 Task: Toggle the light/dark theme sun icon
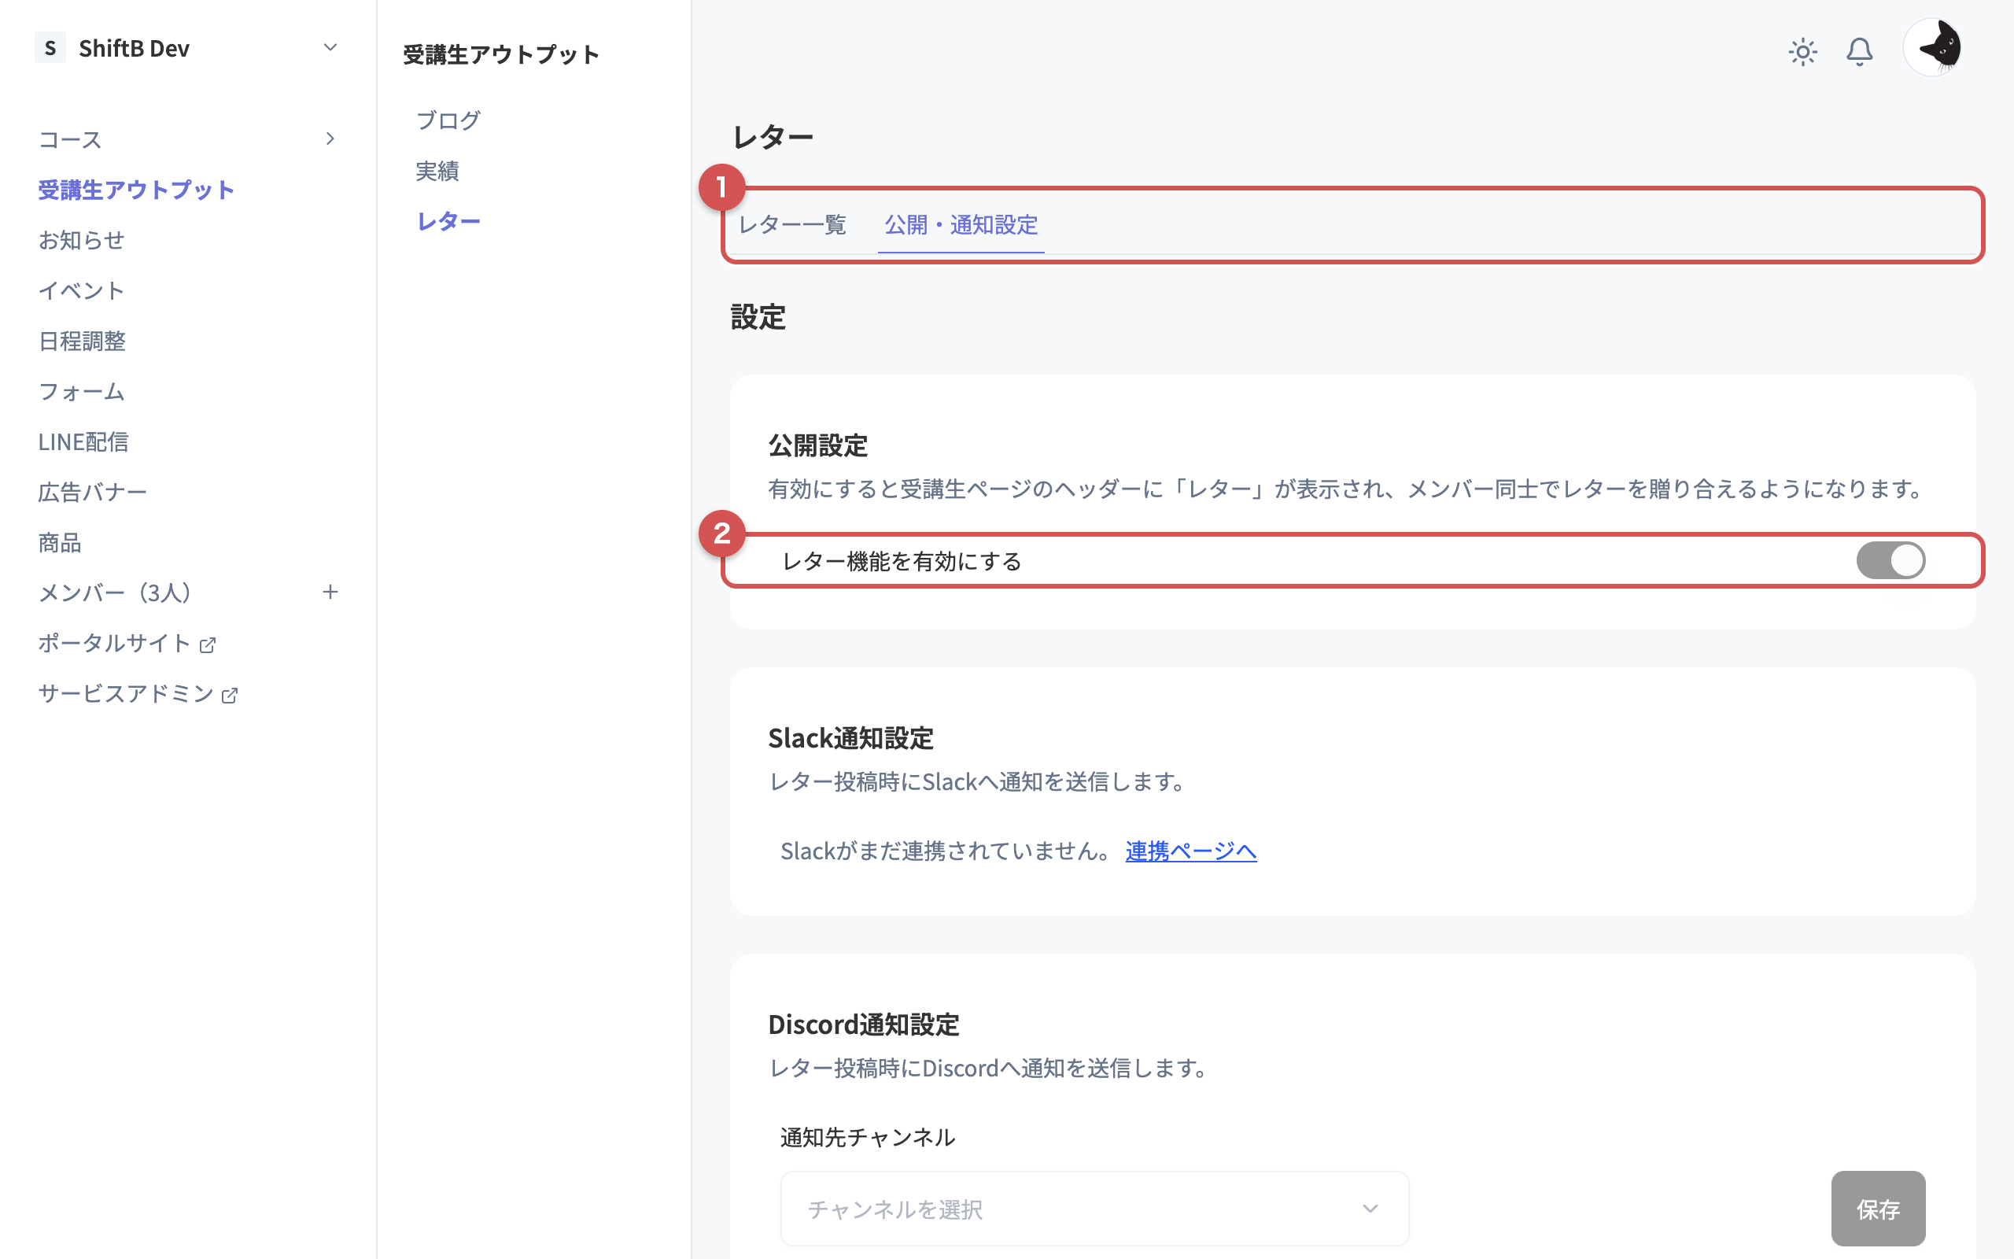click(x=1802, y=52)
